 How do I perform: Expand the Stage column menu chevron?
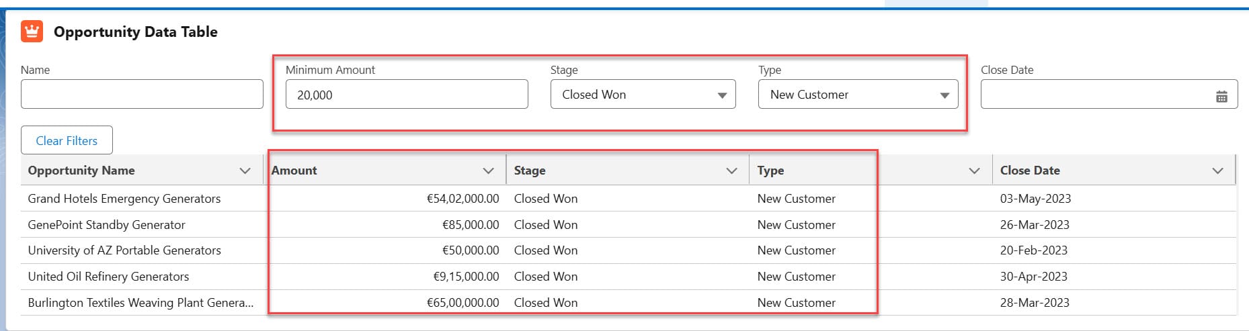(732, 171)
